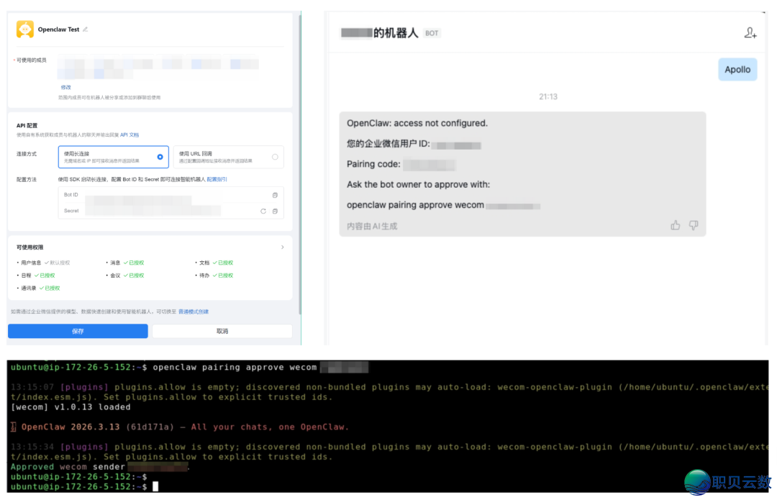Give thumbs up to bot reply
Screen dimensions: 777x500
[675, 225]
